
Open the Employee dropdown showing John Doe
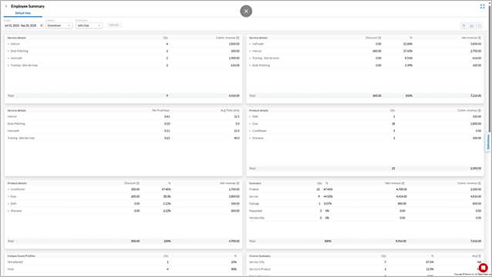[x=89, y=25]
